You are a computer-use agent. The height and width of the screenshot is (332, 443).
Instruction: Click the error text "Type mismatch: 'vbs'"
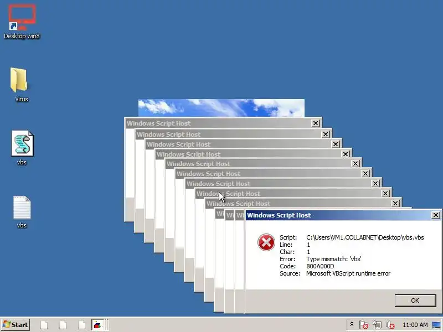pyautogui.click(x=334, y=259)
